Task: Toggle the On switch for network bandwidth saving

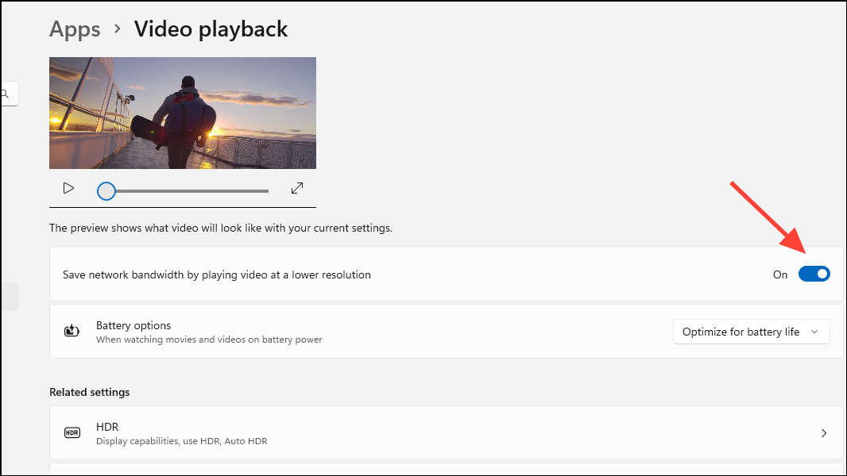Action: pyautogui.click(x=814, y=273)
